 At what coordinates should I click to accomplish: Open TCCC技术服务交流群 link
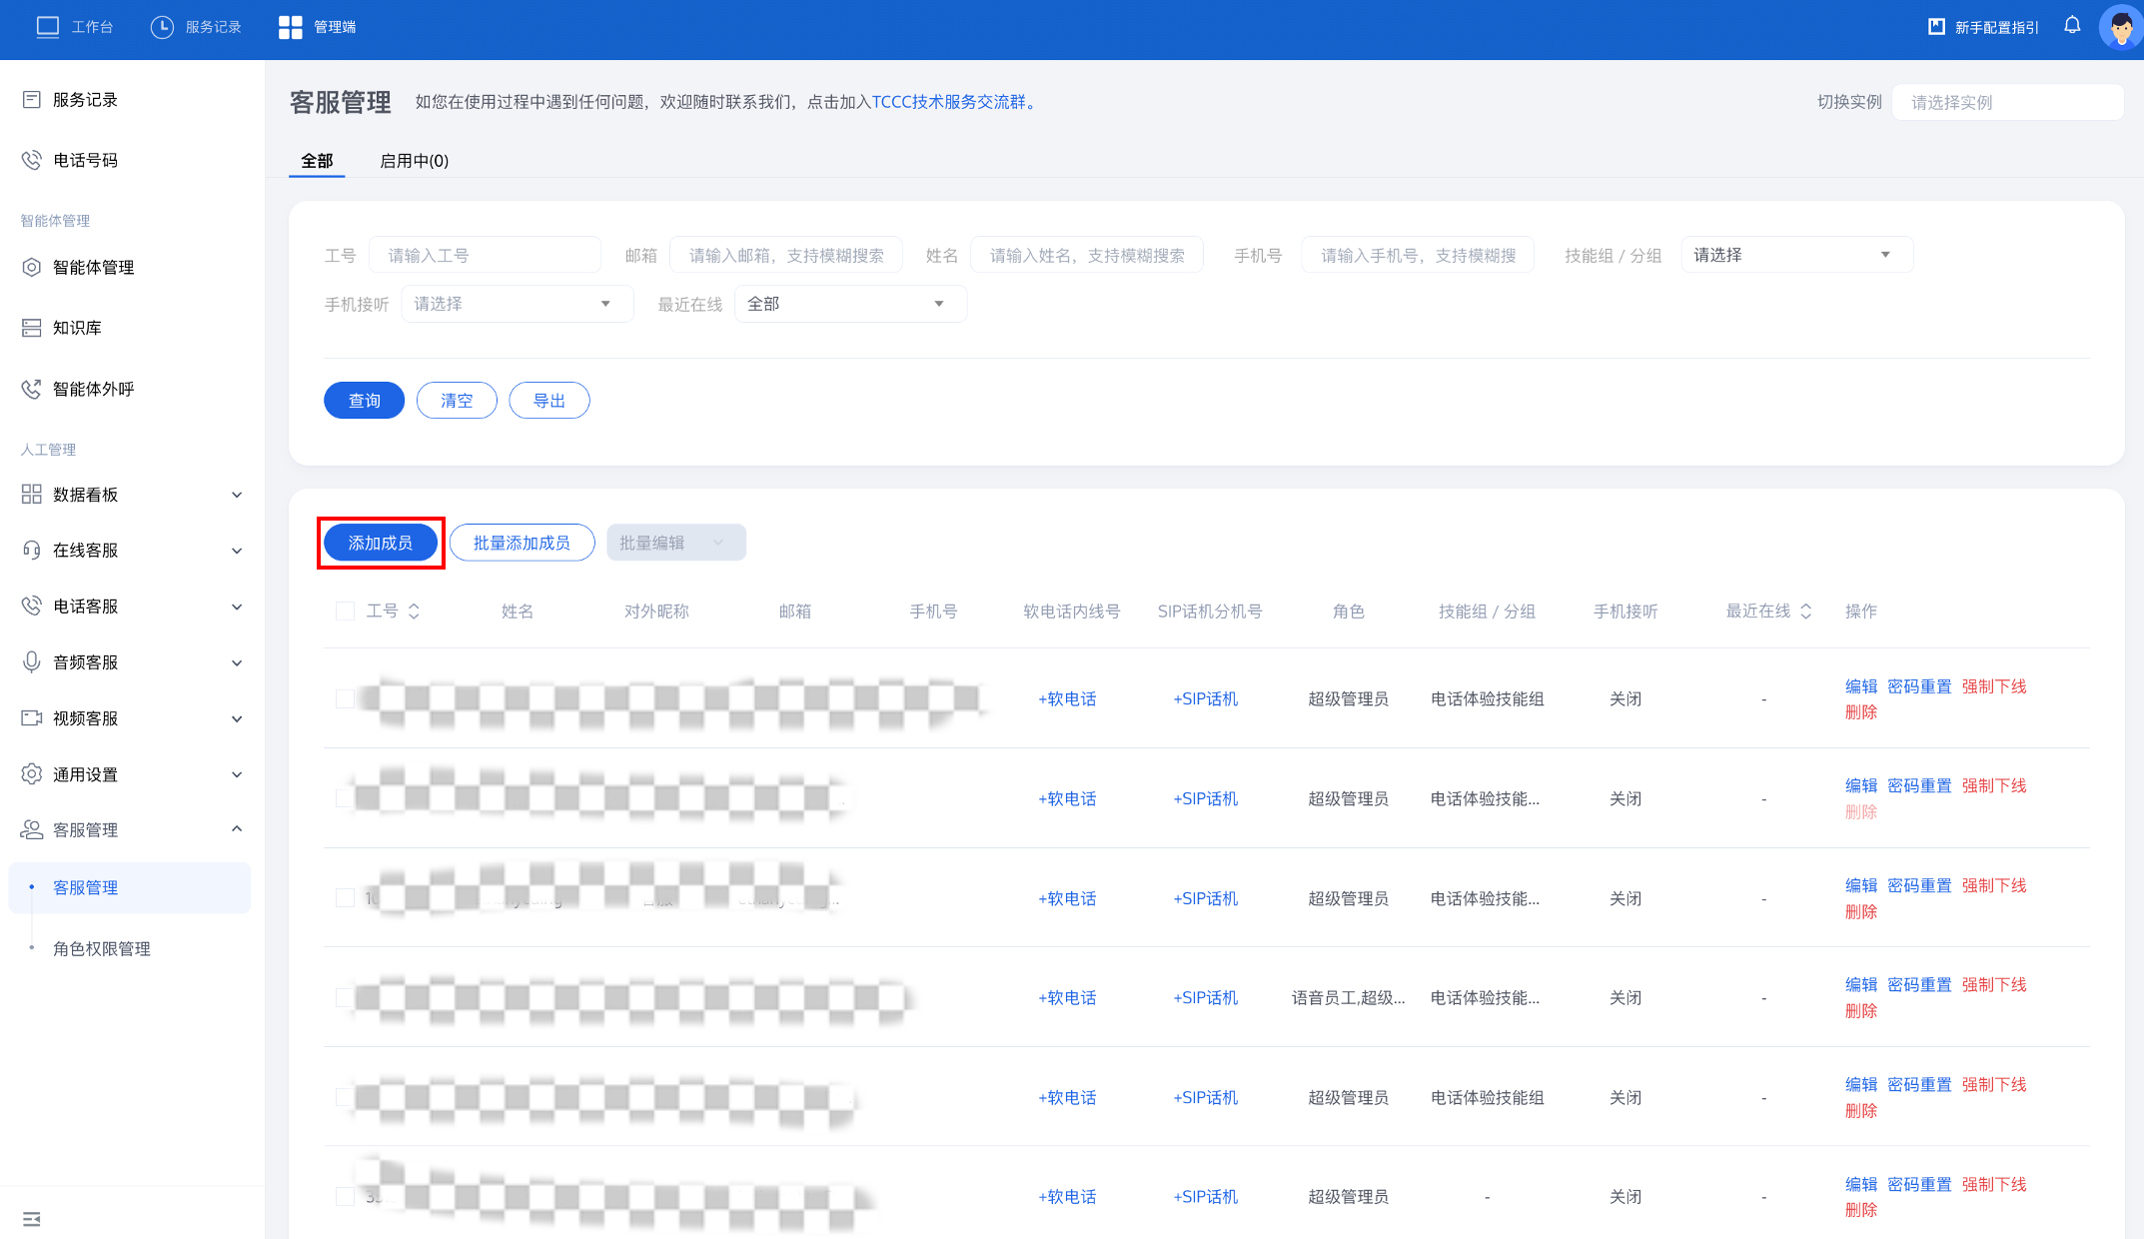[x=949, y=102]
